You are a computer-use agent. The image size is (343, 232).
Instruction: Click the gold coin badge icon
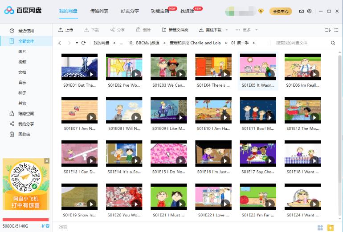pyautogui.click(x=261, y=11)
